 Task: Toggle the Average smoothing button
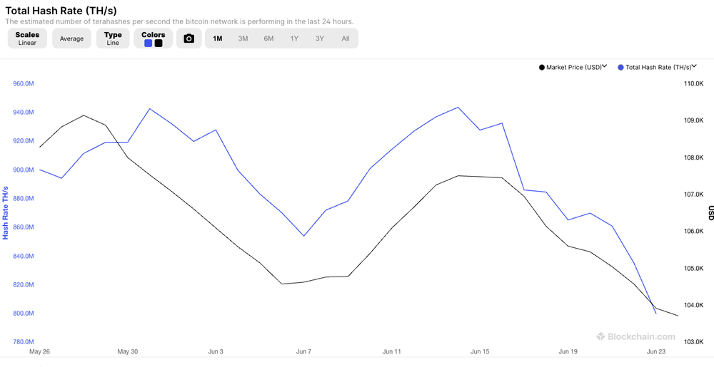[71, 38]
